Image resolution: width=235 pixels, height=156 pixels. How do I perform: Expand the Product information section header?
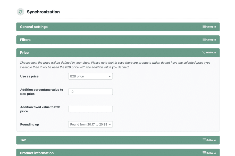pos(37,153)
